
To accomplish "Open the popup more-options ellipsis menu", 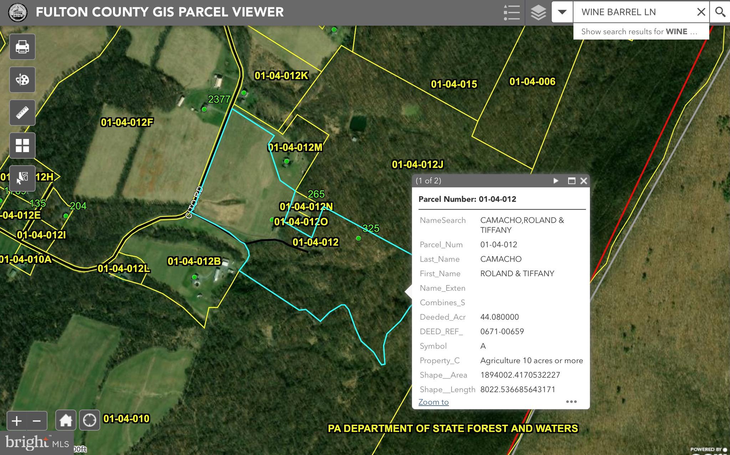I will pos(571,402).
